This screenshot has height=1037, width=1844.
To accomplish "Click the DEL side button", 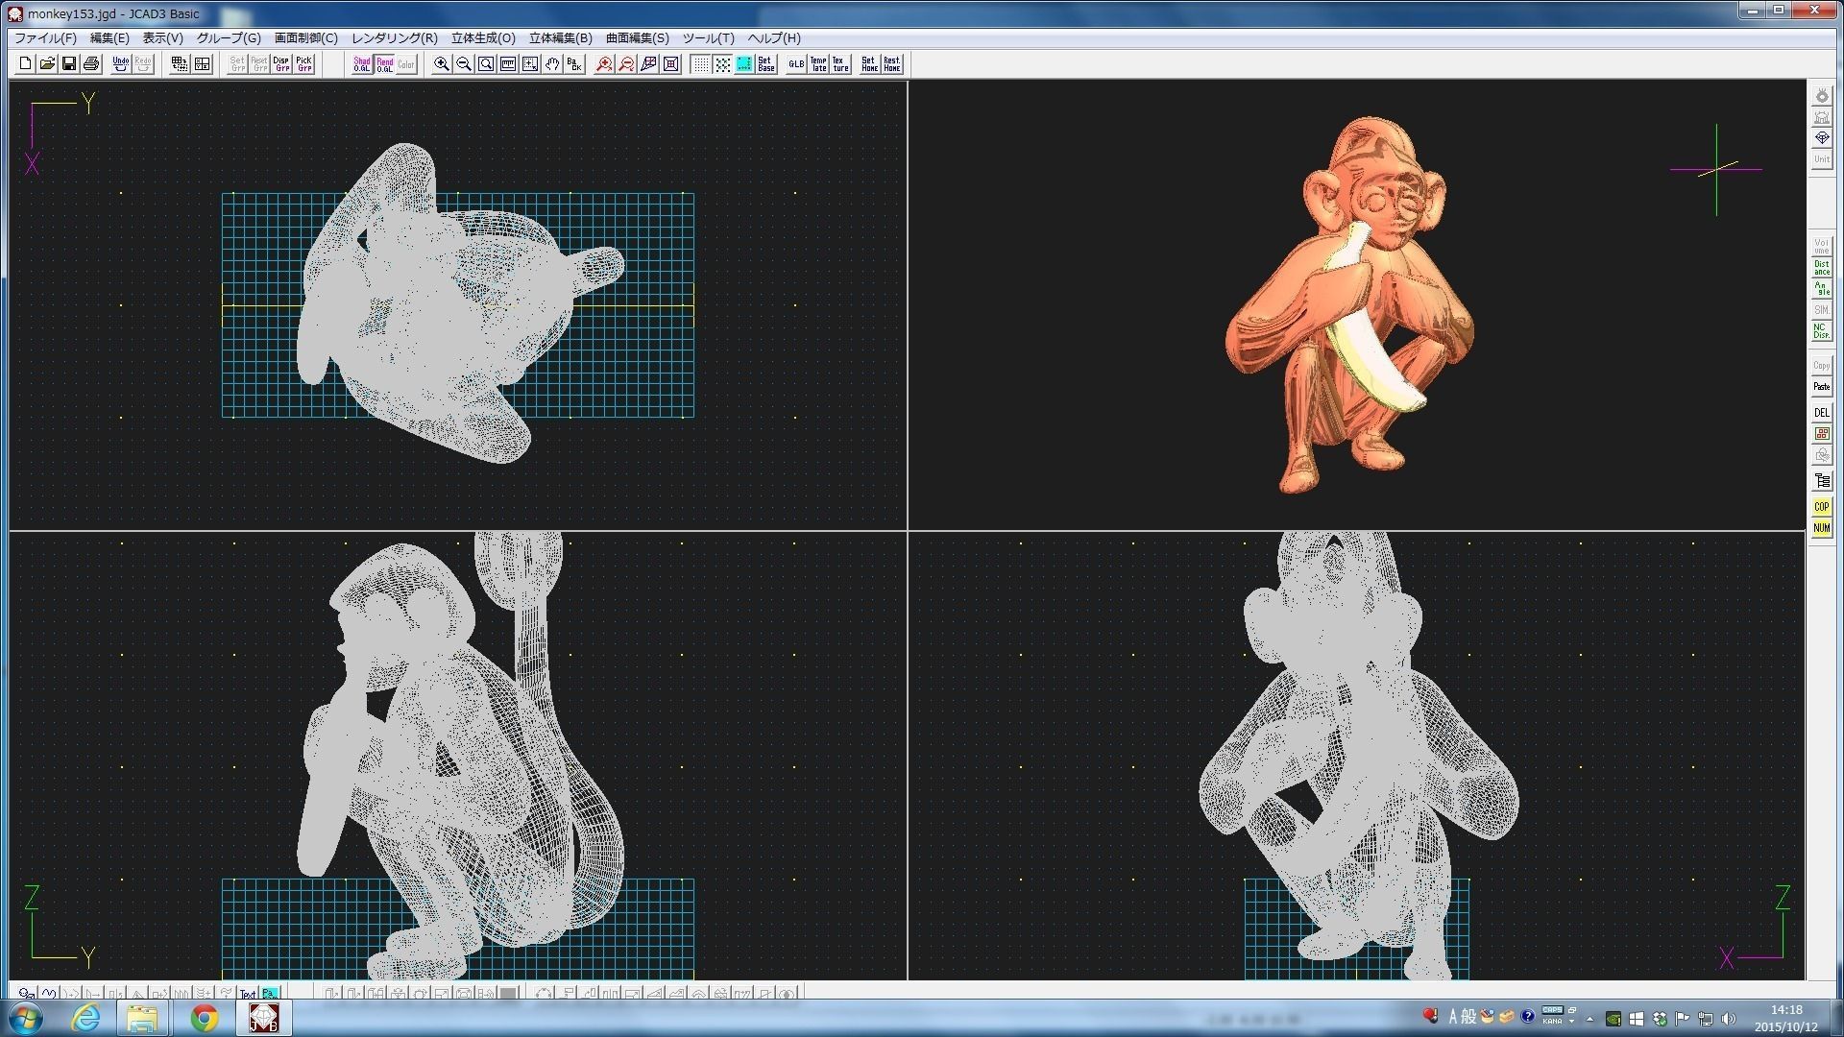I will pyautogui.click(x=1821, y=413).
